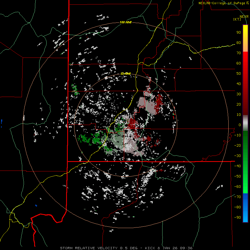Click the [KT] units label
Screen dimensions: 250x250
coord(237,19)
